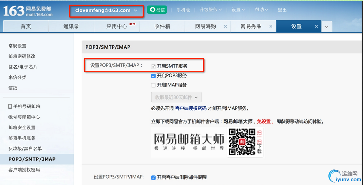This screenshot has height=185, width=363.
Task: Click the 手机版 link
Action: 183,10
